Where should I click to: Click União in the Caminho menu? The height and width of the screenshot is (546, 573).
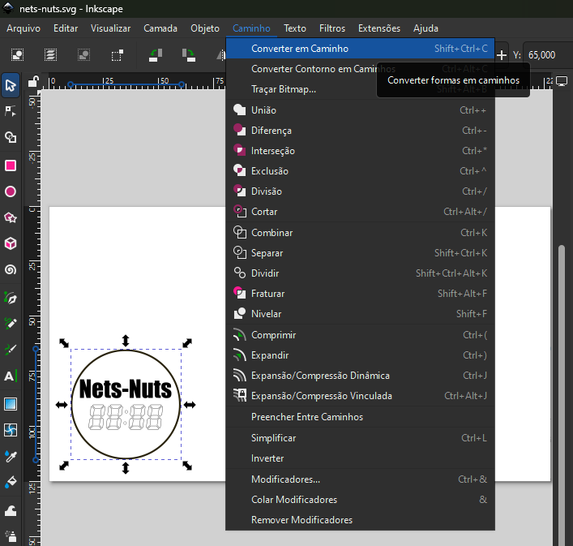(263, 110)
